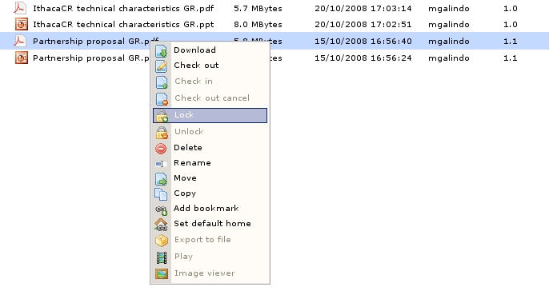Click the red Delete icon
The width and height of the screenshot is (557, 291).
tap(161, 149)
